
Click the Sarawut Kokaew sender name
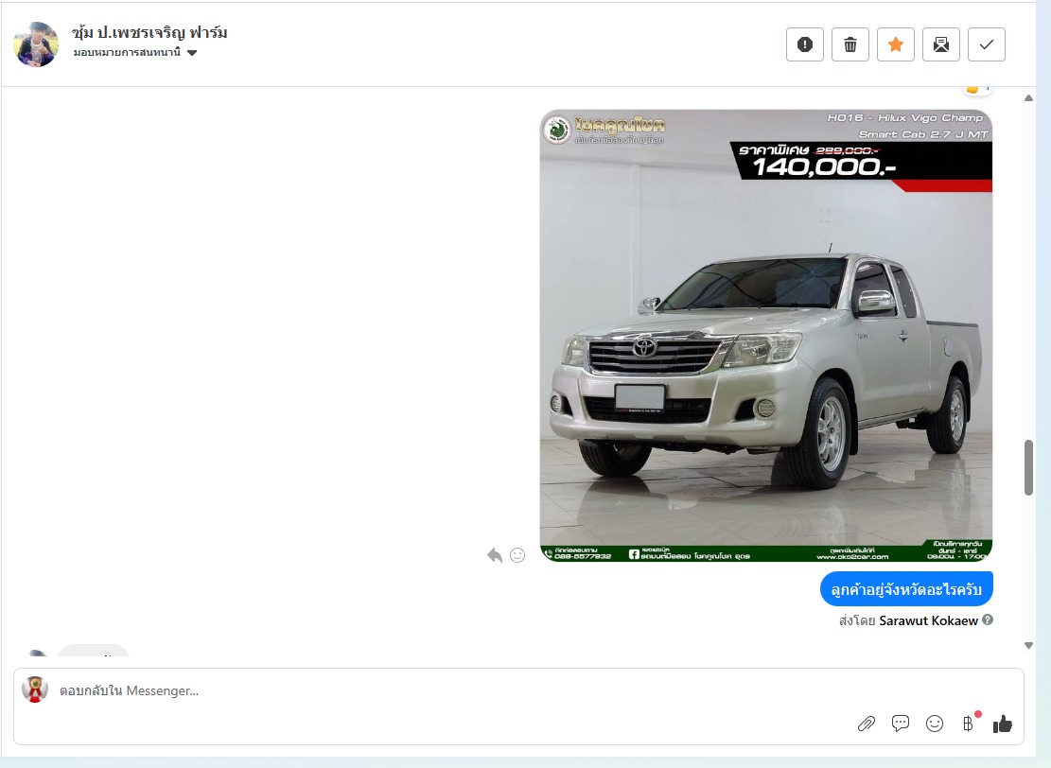pos(928,620)
